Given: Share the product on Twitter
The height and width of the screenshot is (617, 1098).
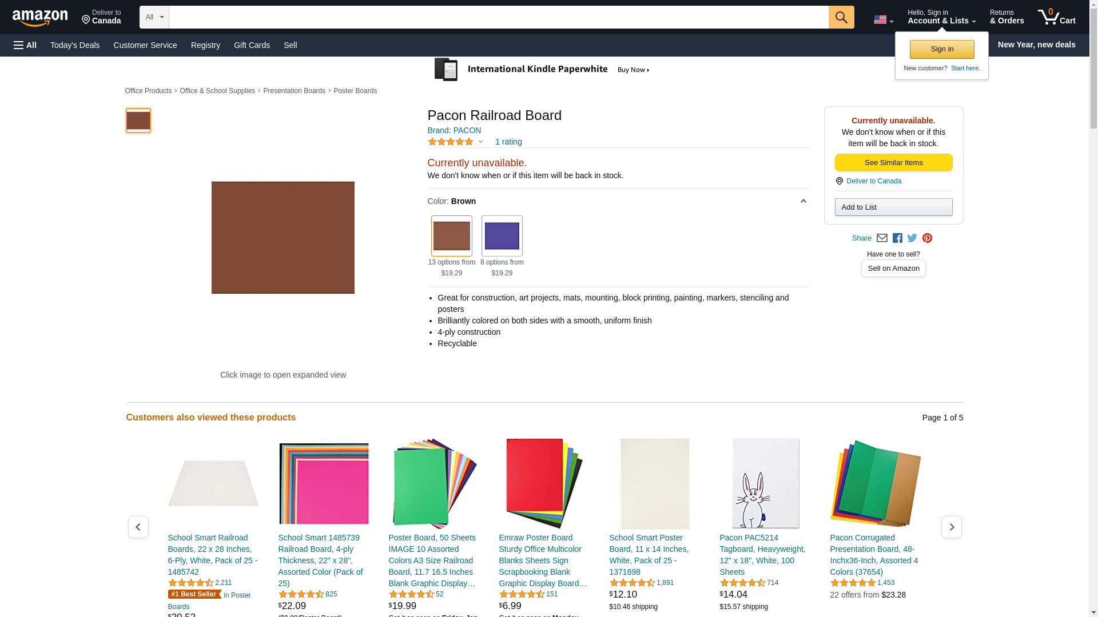Looking at the screenshot, I should tap(912, 238).
